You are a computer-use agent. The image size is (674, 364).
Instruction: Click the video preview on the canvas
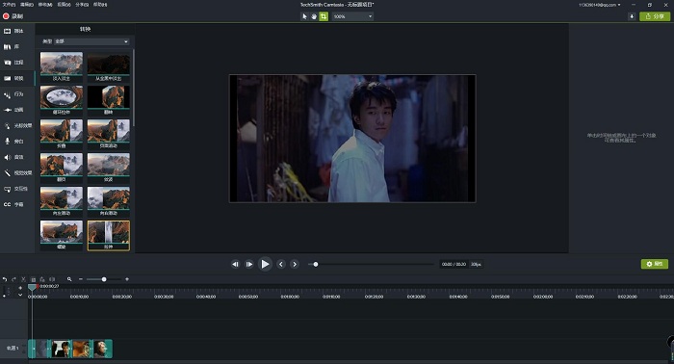[352, 139]
